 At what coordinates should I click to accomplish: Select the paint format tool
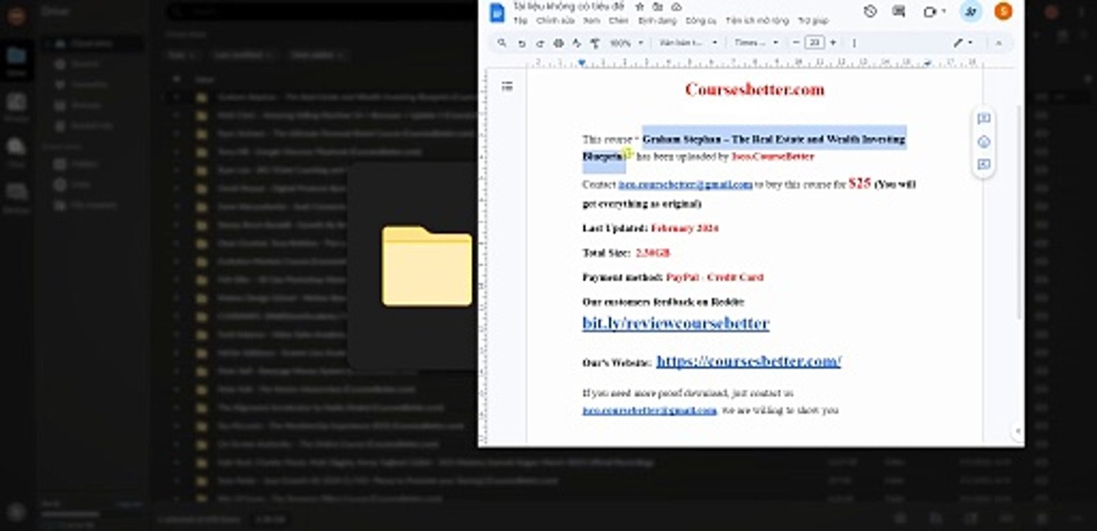coord(595,43)
